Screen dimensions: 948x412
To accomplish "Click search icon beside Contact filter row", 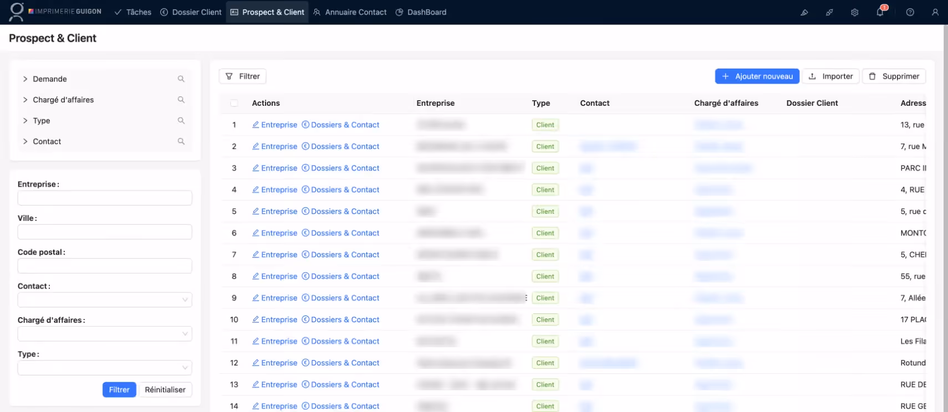I will point(181,142).
